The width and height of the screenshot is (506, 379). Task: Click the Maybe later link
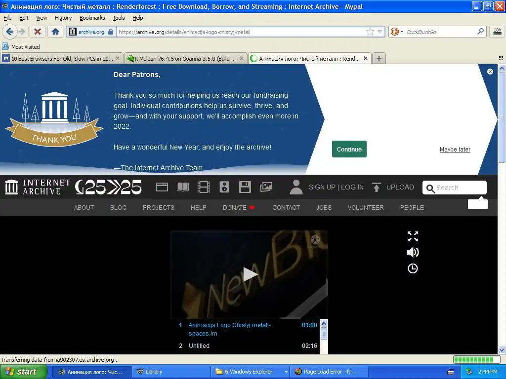[x=455, y=149]
